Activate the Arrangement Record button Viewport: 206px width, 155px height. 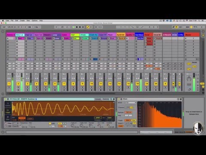point(80,27)
